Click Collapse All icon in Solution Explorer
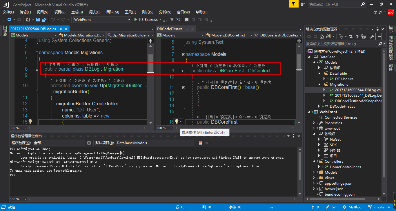This screenshot has width=396, height=211. point(357,36)
